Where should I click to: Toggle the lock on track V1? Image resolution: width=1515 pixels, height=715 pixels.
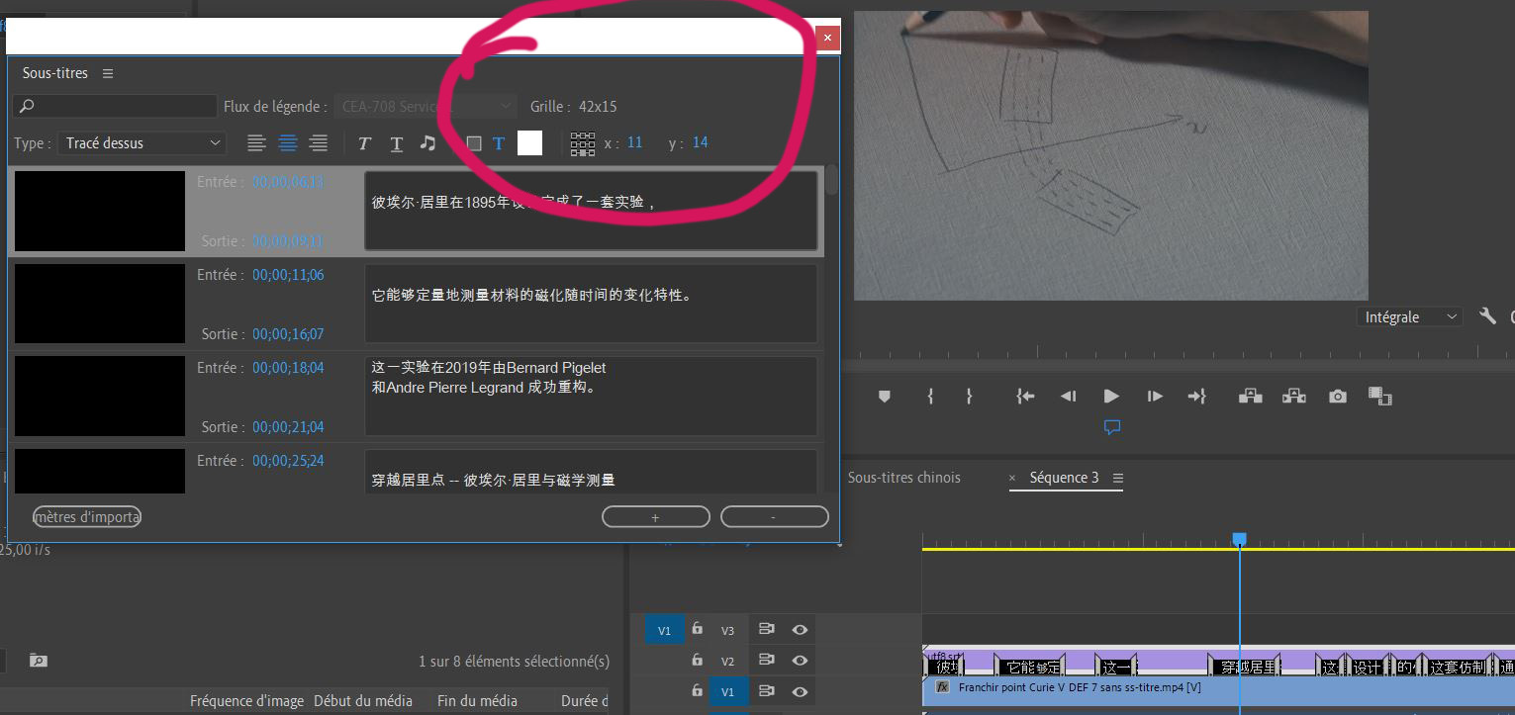tap(697, 691)
